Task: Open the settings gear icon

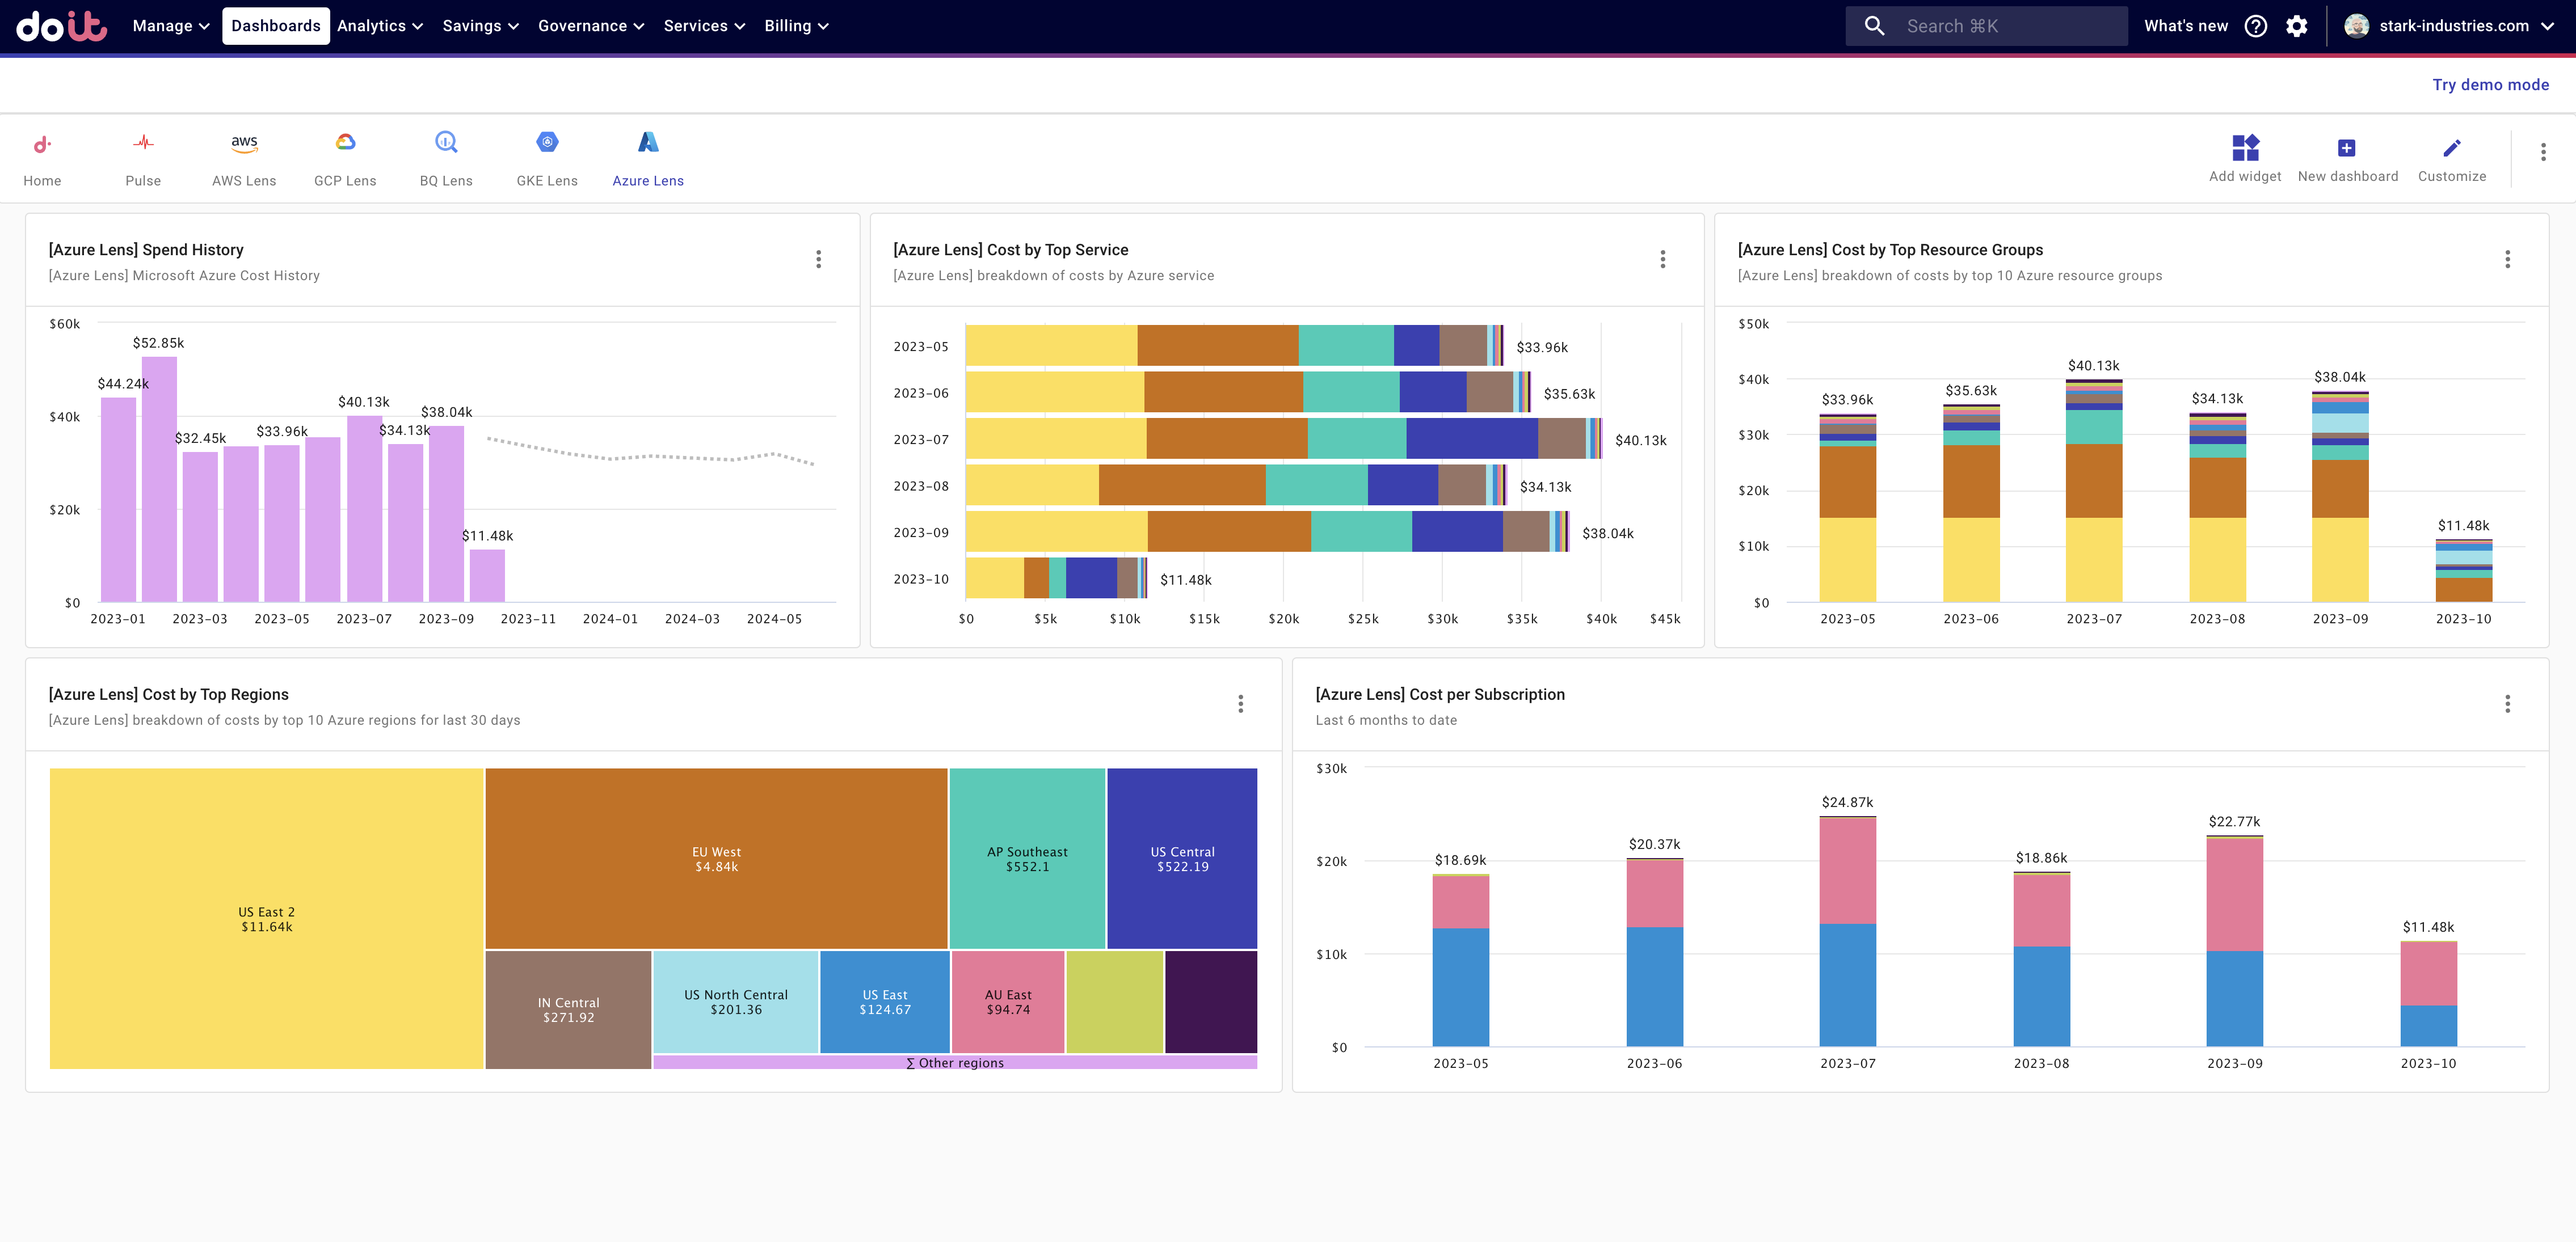Action: [x=2297, y=26]
